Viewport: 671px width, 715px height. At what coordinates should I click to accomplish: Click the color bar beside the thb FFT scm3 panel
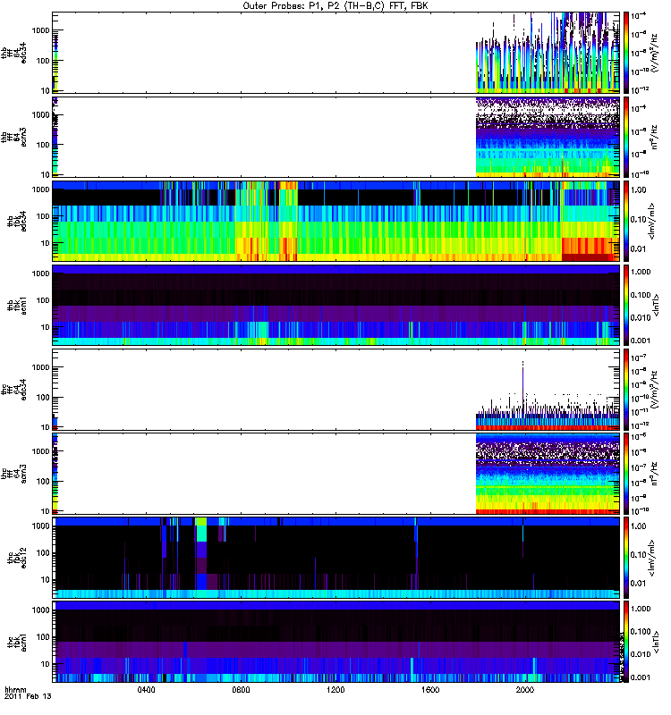click(628, 137)
